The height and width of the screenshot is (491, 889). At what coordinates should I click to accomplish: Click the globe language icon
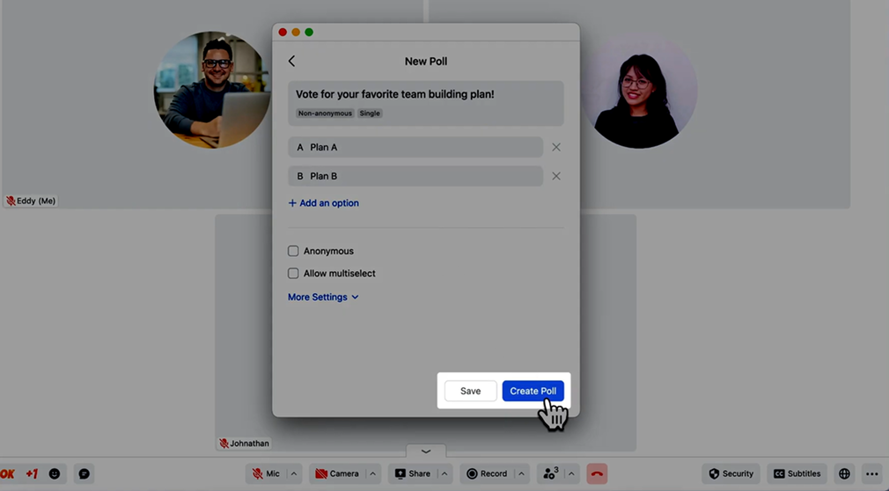844,473
